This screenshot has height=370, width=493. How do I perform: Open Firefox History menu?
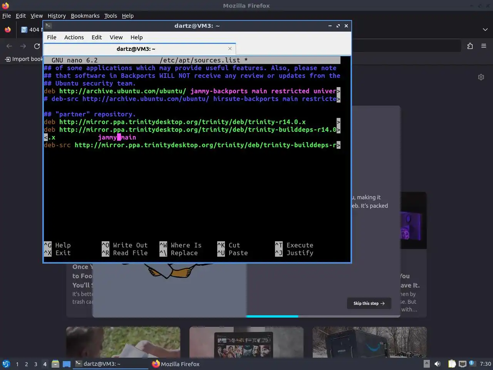[x=57, y=16]
